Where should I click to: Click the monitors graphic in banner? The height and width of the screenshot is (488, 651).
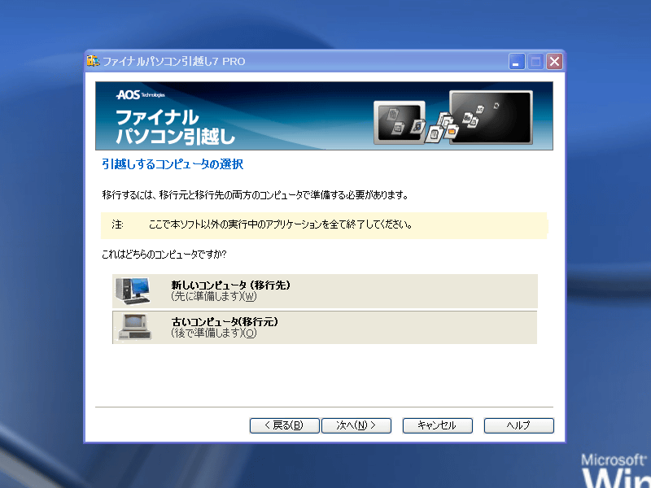coord(453,118)
